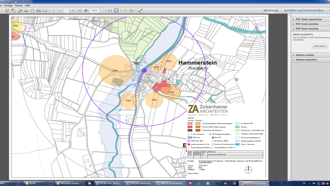Click the page number input field
The height and width of the screenshot is (186, 330).
point(66,10)
